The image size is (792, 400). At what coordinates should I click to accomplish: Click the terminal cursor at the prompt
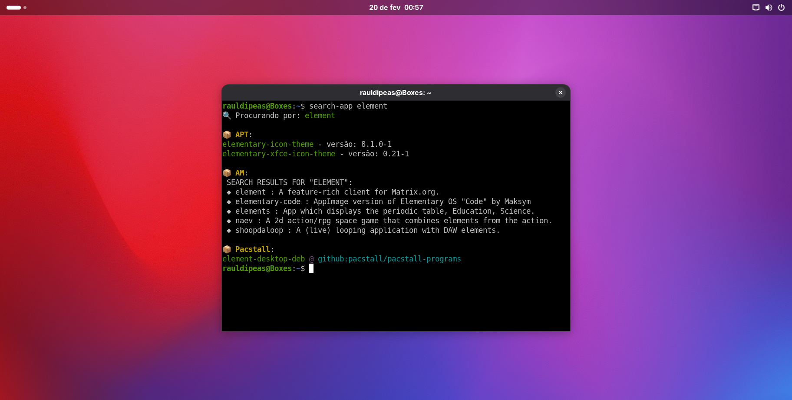(311, 268)
